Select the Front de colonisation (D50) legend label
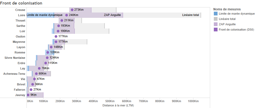This screenshot has width=256, height=108. (236, 30)
